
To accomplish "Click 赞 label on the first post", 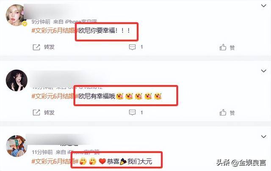I will click(232, 47).
